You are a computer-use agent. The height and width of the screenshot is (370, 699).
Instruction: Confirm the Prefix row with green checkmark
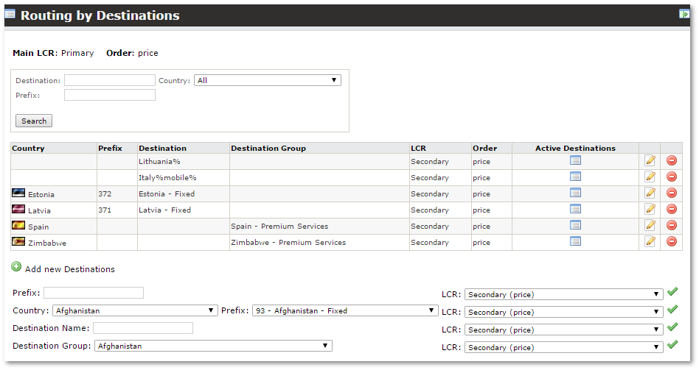(x=672, y=292)
